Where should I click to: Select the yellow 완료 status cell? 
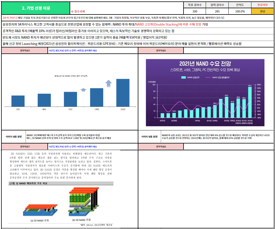coord(262,11)
